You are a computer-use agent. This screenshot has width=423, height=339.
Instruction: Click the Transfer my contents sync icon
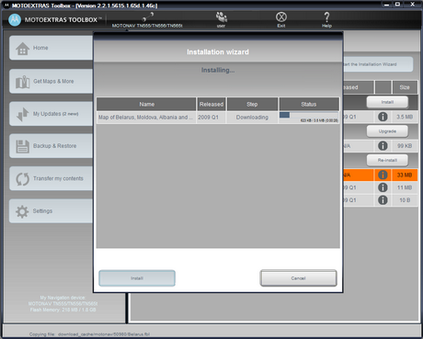pyautogui.click(x=22, y=179)
